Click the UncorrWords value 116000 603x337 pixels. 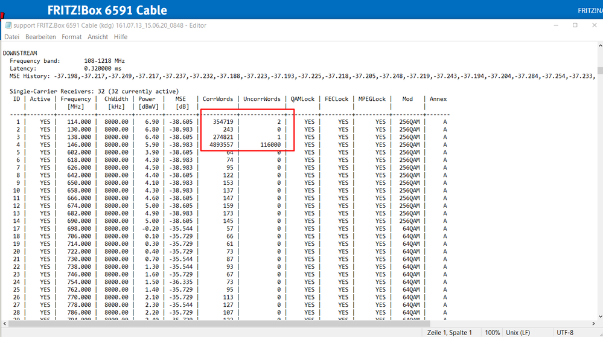click(x=270, y=145)
